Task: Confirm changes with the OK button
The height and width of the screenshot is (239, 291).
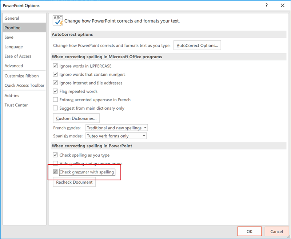Action: [249, 231]
